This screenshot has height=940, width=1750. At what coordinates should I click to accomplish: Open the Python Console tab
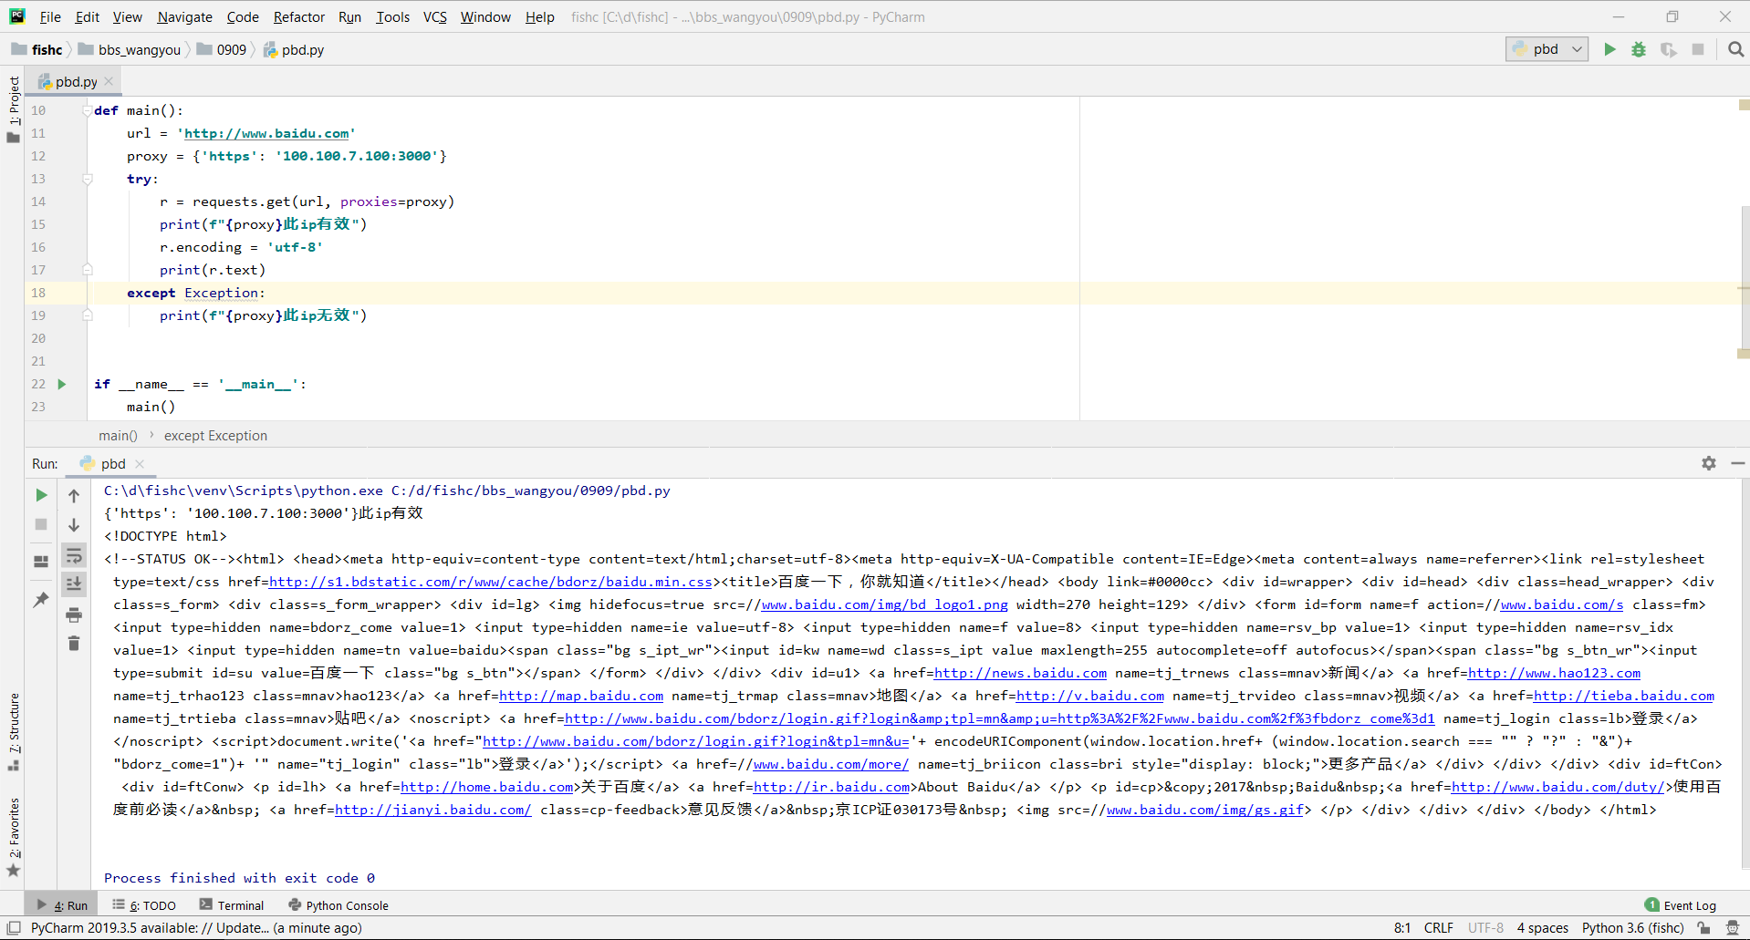(339, 905)
